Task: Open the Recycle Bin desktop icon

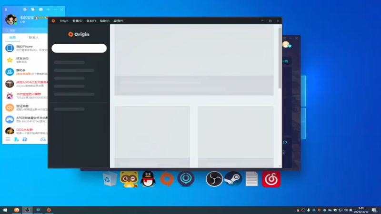Action: point(110,179)
